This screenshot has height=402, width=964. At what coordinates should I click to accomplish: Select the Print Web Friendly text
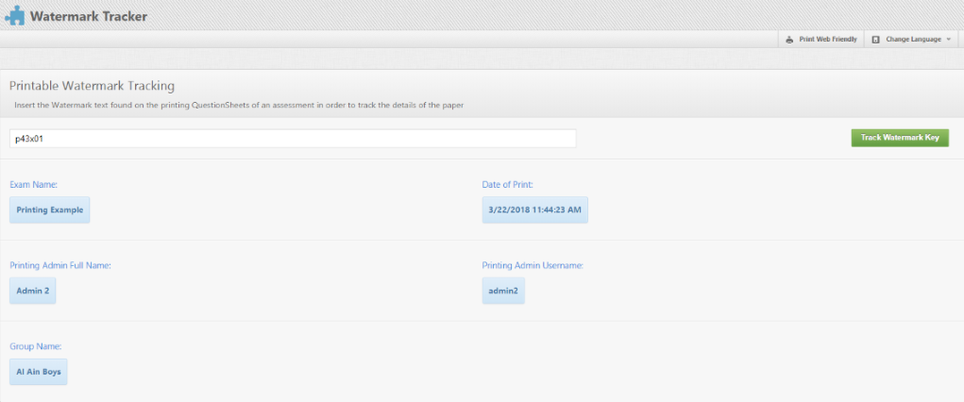click(829, 40)
